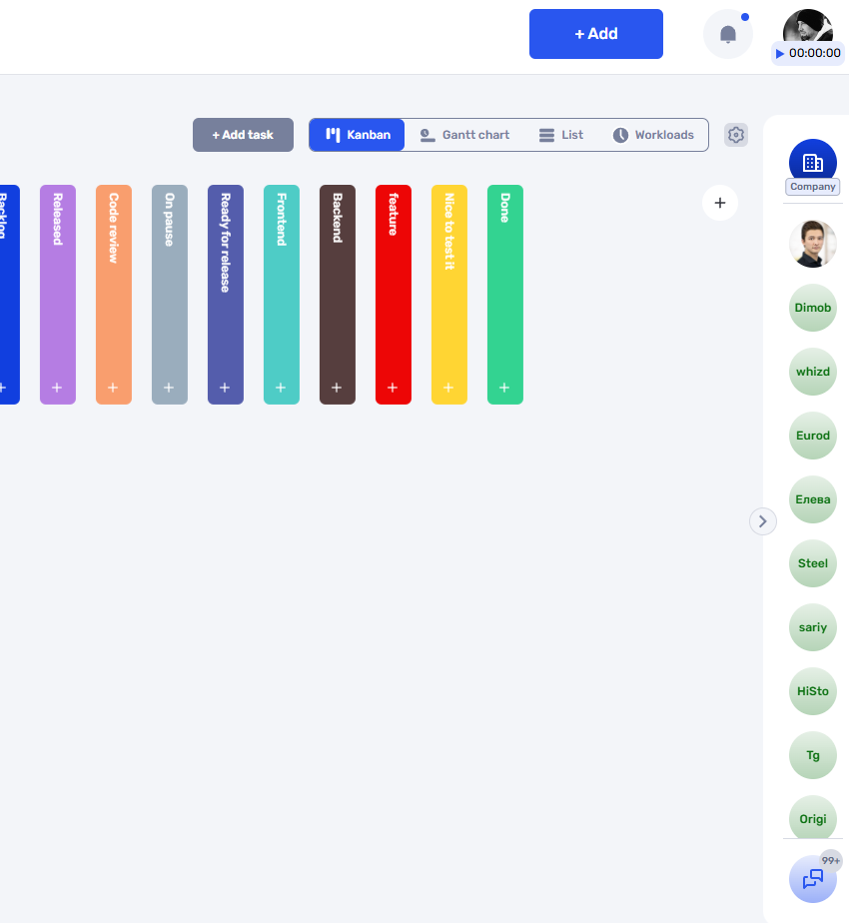Switch to the Gantt chart view
The image size is (849, 923).
pos(464,135)
